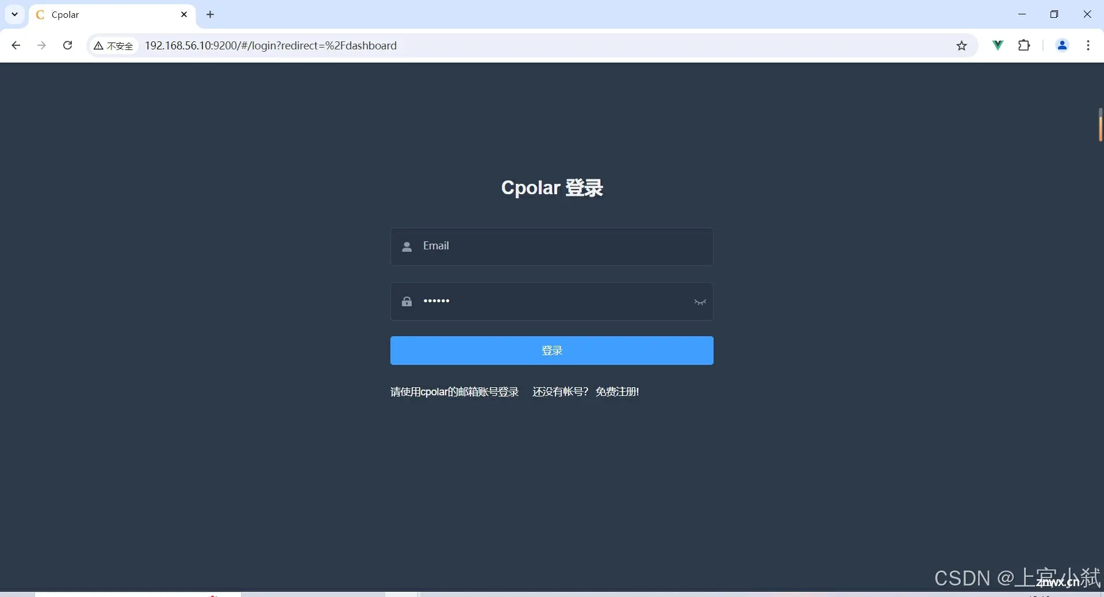The width and height of the screenshot is (1104, 597).
Task: Open the Chrome profile avatar
Action: pyautogui.click(x=1063, y=45)
